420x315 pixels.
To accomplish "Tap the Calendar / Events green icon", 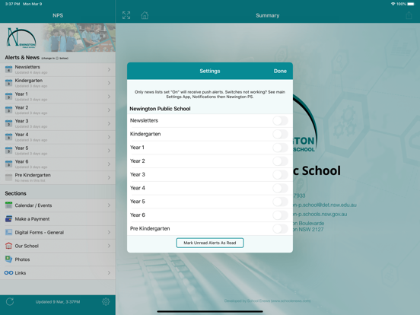I will 8,205.
